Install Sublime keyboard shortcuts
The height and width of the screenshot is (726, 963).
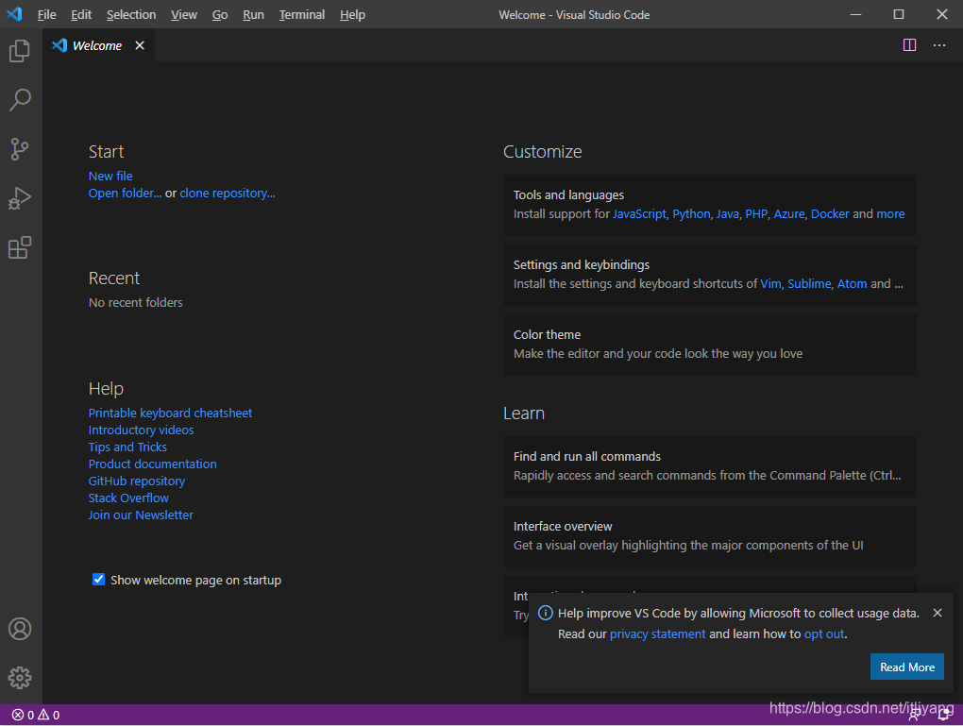[809, 284]
